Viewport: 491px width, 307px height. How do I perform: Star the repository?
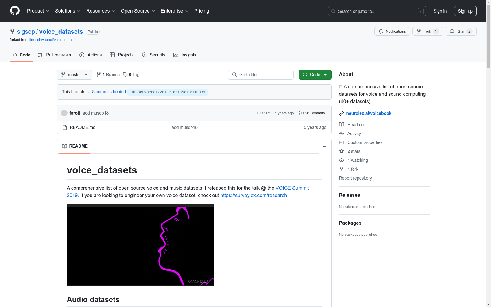461,31
